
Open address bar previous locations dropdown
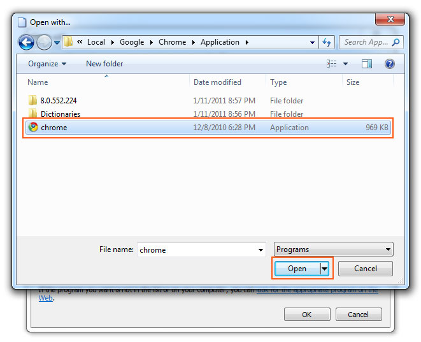point(312,43)
